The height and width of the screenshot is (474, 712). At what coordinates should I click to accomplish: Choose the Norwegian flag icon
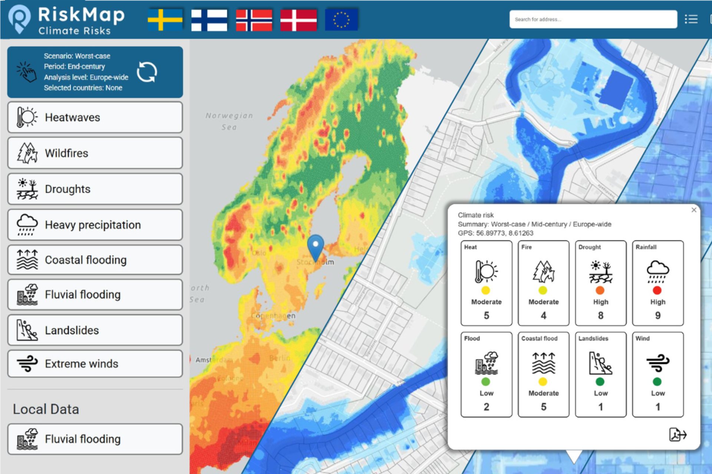(x=254, y=20)
